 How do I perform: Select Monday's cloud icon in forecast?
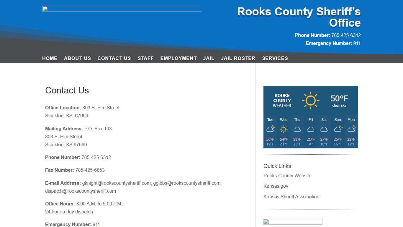351,129
